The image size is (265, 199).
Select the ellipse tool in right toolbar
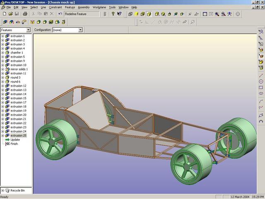tap(261, 93)
